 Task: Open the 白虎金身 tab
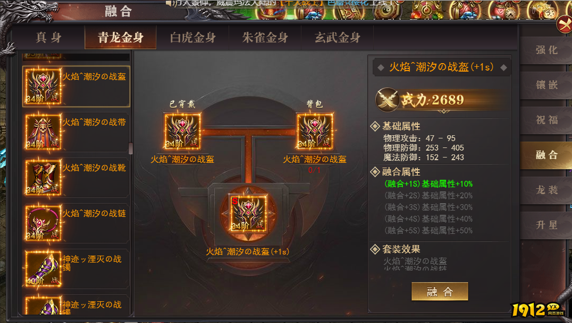click(192, 37)
